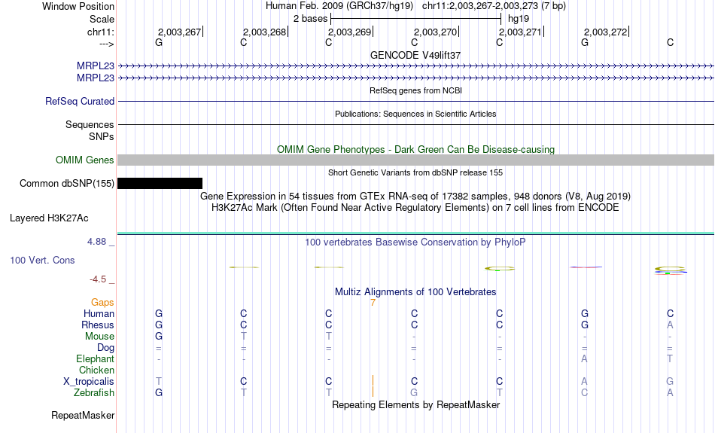Viewport: 715px width, 433px height.
Task: Click the Scale label
Action: pos(102,19)
